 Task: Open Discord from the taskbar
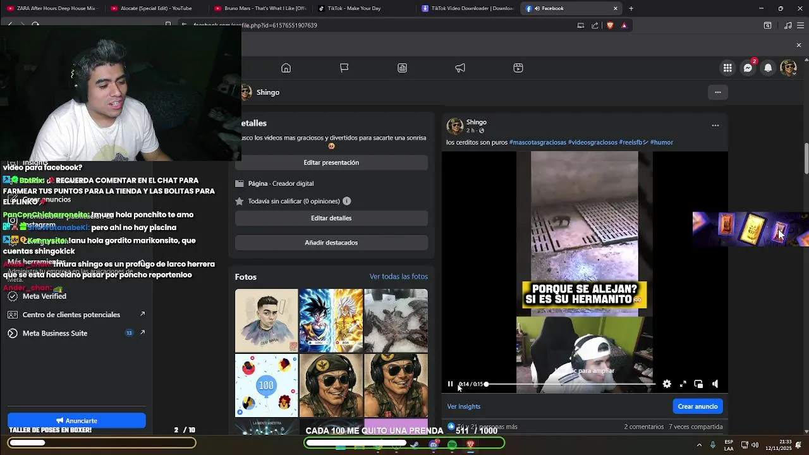434,445
